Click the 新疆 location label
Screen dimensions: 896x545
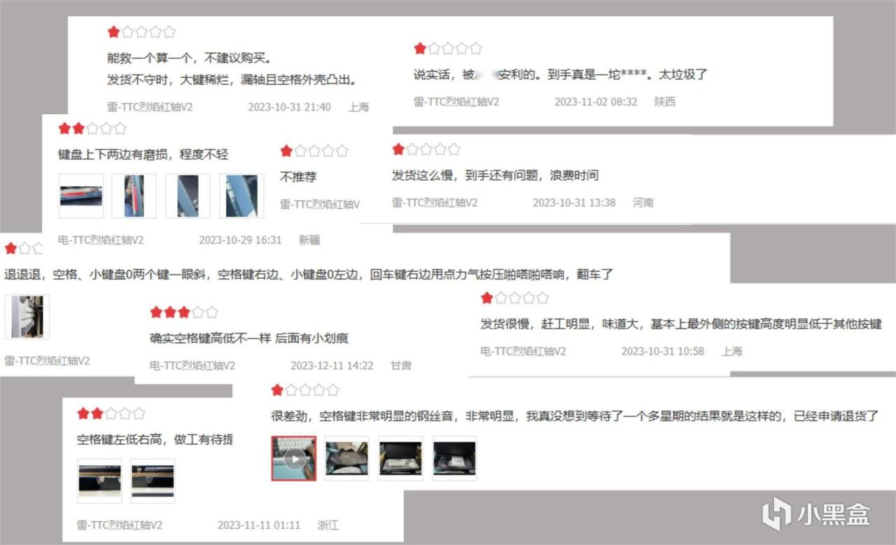(x=309, y=240)
